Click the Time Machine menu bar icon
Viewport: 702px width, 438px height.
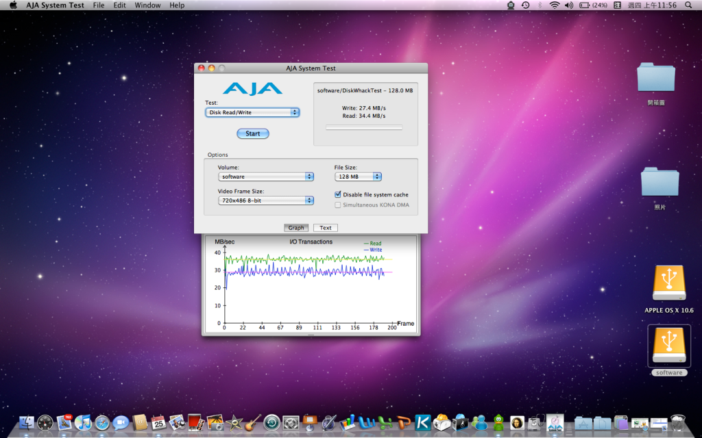point(526,5)
